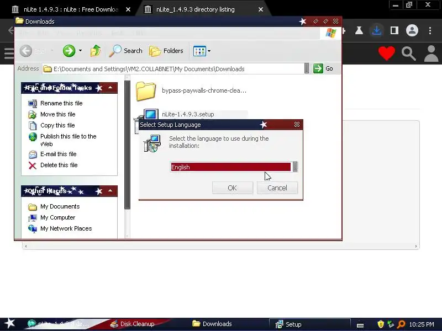Click the keyboard tray icon
442x331 pixels.
tap(360, 325)
